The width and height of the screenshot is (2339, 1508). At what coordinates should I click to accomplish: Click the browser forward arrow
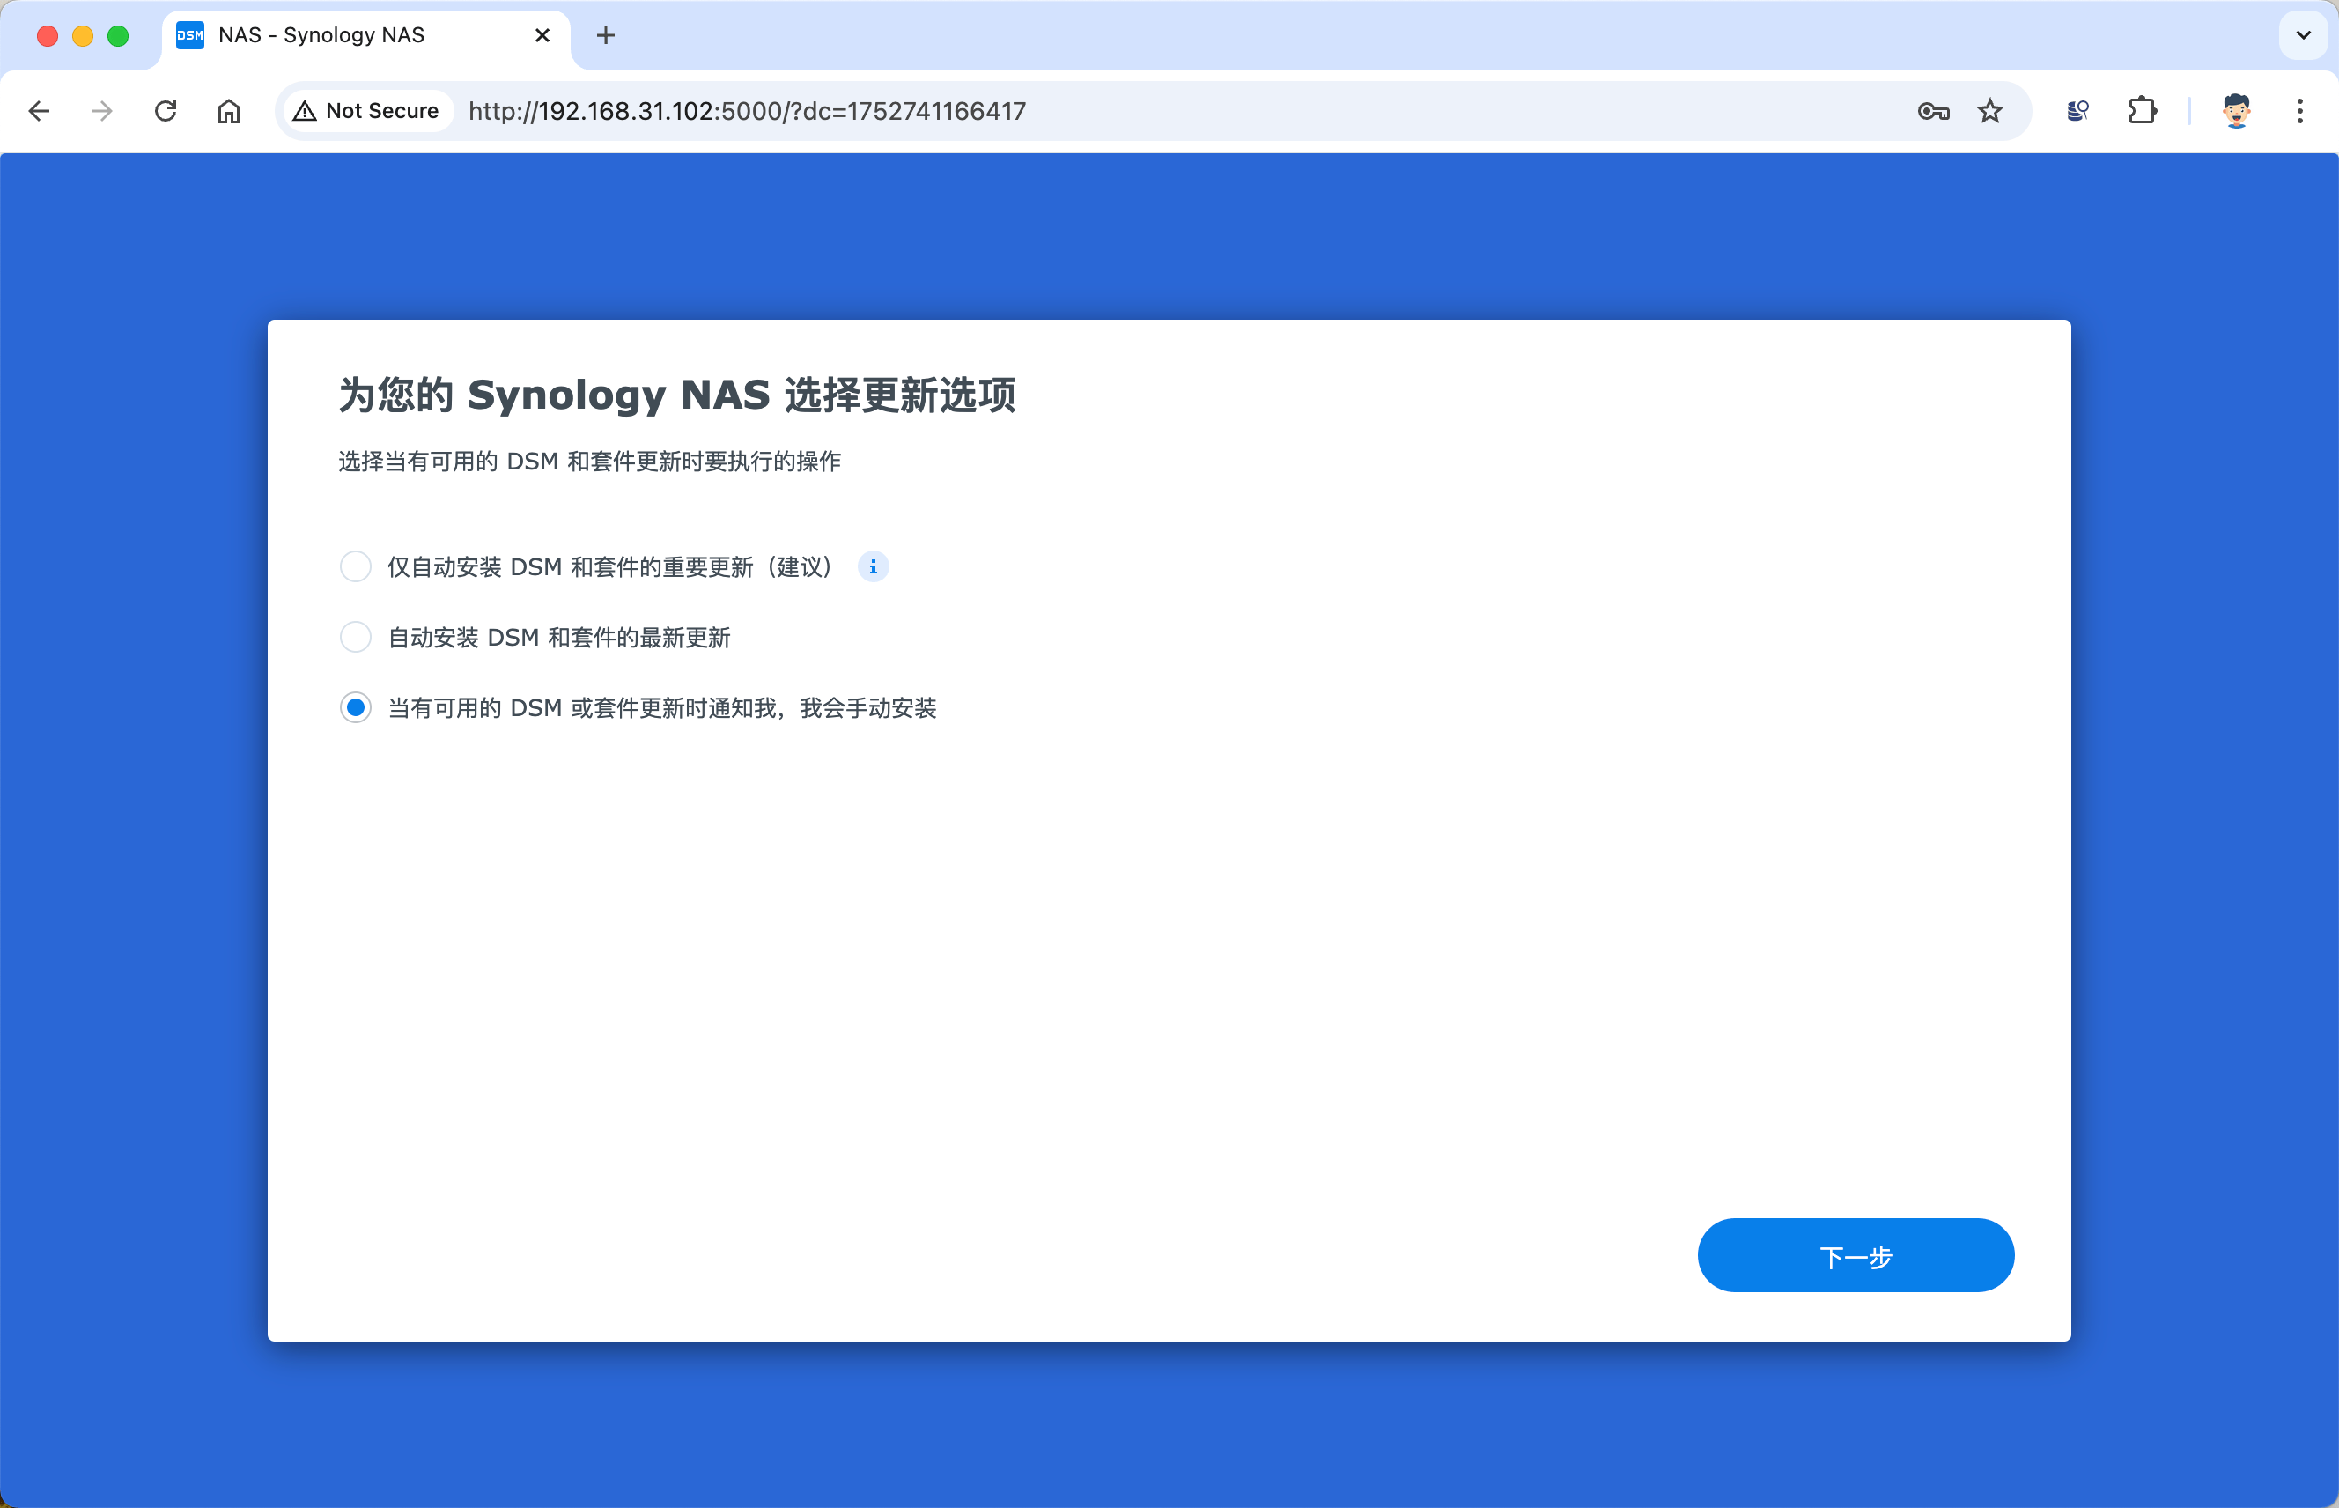pyautogui.click(x=102, y=112)
